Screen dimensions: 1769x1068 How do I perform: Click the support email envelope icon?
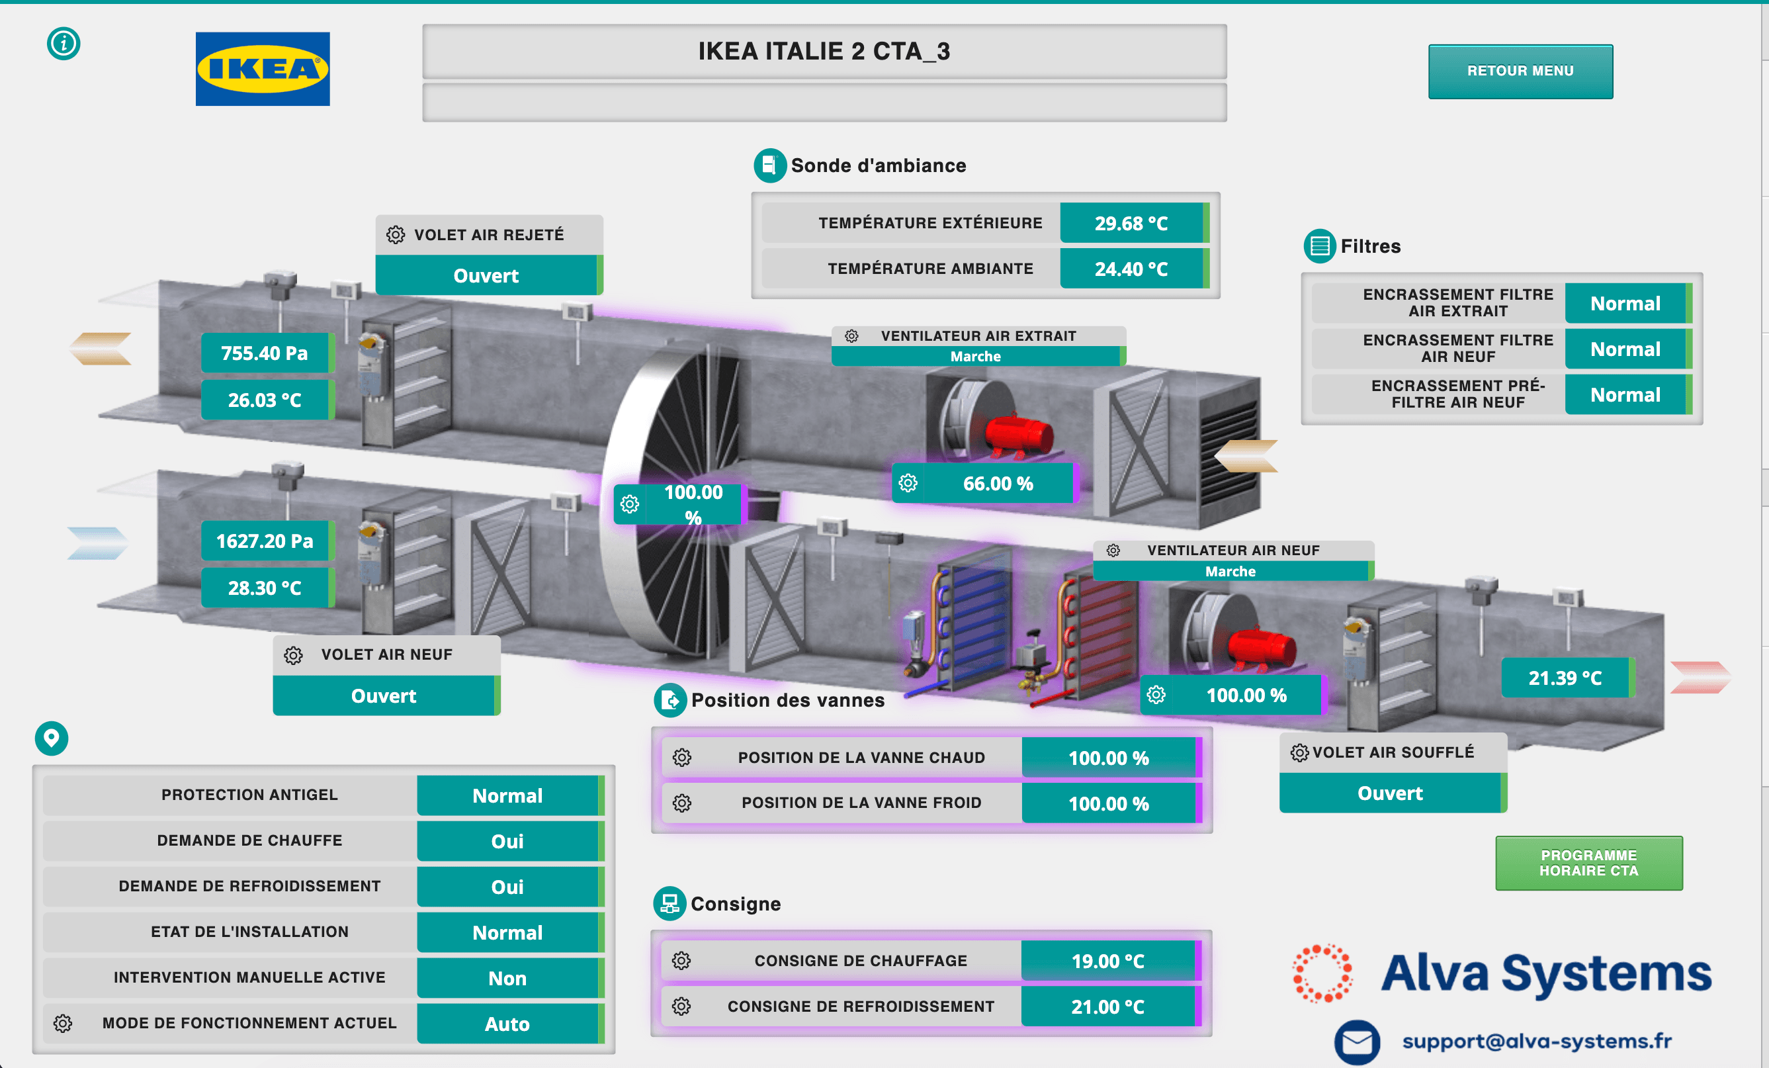click(x=1357, y=1042)
